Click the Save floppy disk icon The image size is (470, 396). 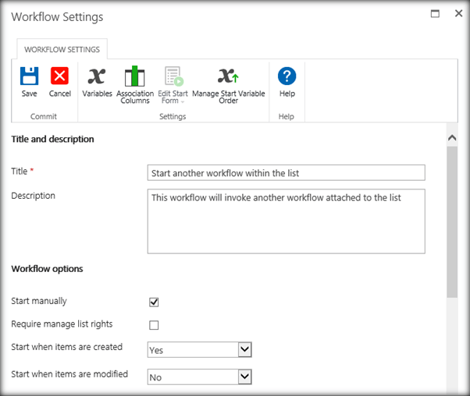tap(29, 76)
